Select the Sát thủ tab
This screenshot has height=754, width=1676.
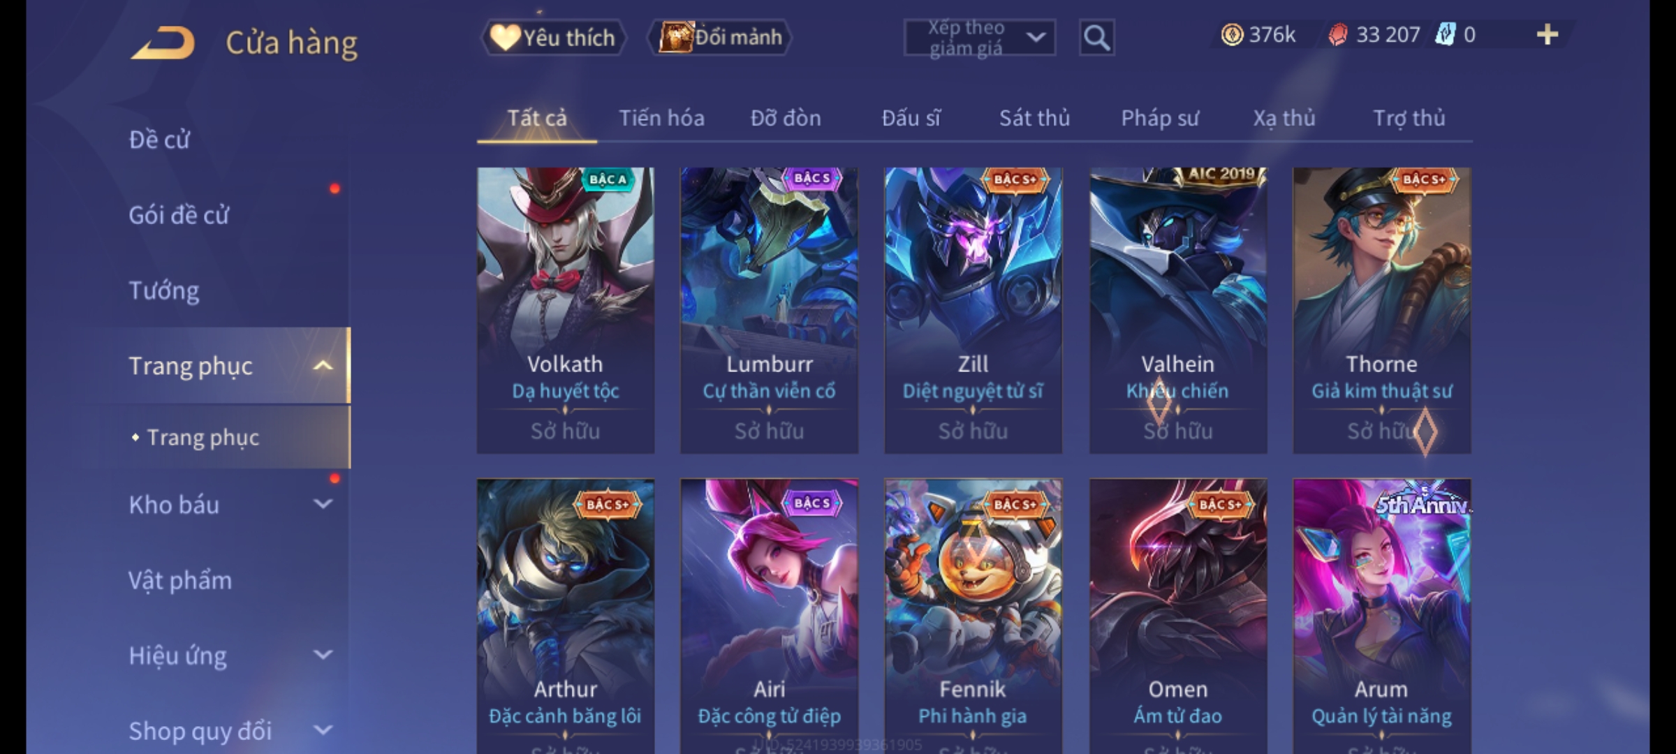pos(1034,118)
